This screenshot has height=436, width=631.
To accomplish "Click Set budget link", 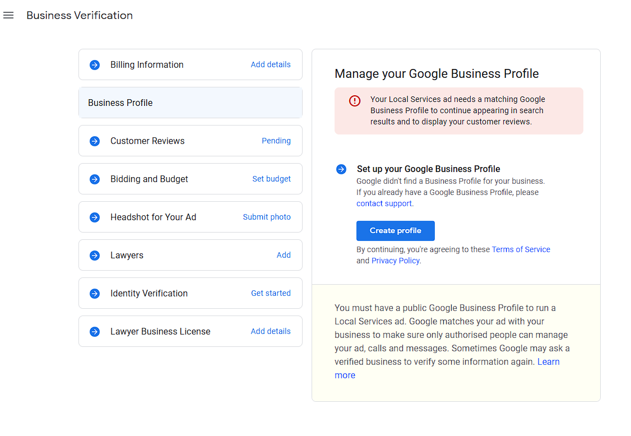I will [x=271, y=179].
